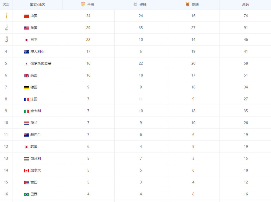Click Cuba's total medals 12
Screen dimensions: 271x202
[x=246, y=182]
